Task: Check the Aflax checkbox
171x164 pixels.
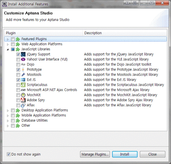Action: coord(18,105)
